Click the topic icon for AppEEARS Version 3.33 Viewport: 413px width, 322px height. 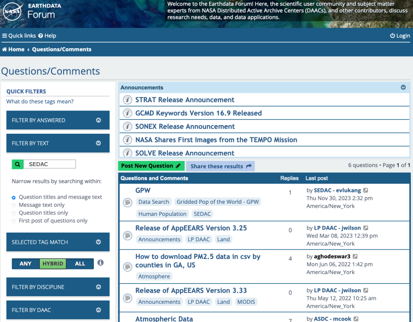[x=128, y=298]
